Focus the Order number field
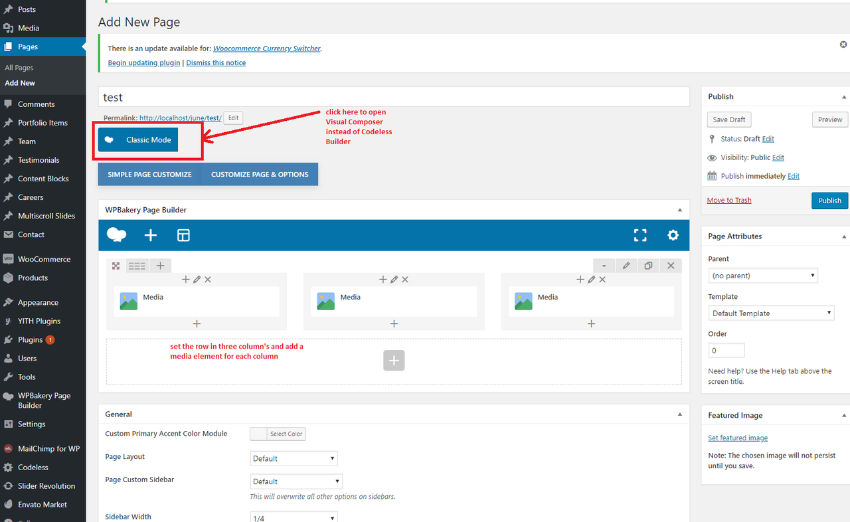Image resolution: width=850 pixels, height=522 pixels. pos(726,350)
